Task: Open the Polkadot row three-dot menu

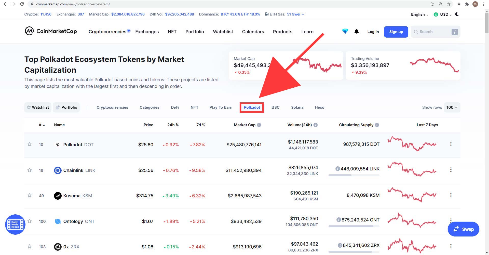Action: (451, 144)
